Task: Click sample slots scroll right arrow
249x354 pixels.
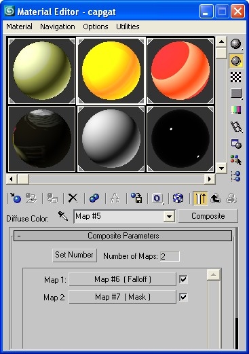Action: coord(210,179)
